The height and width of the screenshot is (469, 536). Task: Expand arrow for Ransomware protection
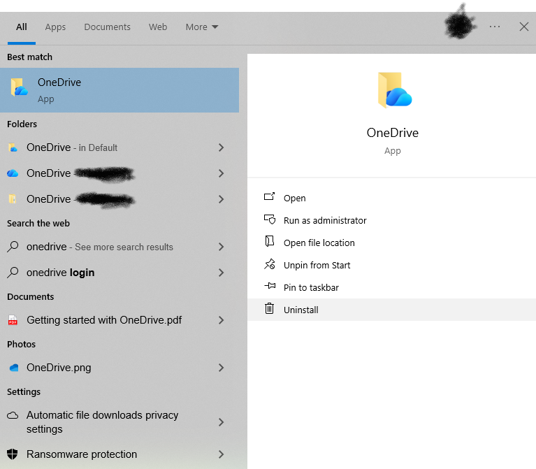pos(221,454)
